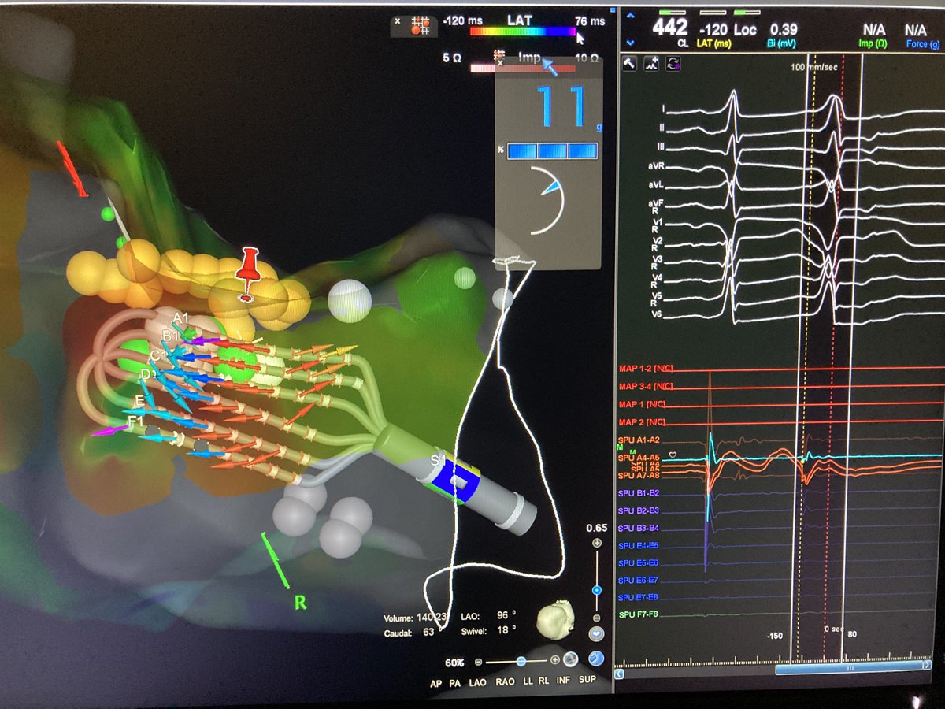Switch to LL view
Viewport: 945px width, 709px height.
point(528,681)
